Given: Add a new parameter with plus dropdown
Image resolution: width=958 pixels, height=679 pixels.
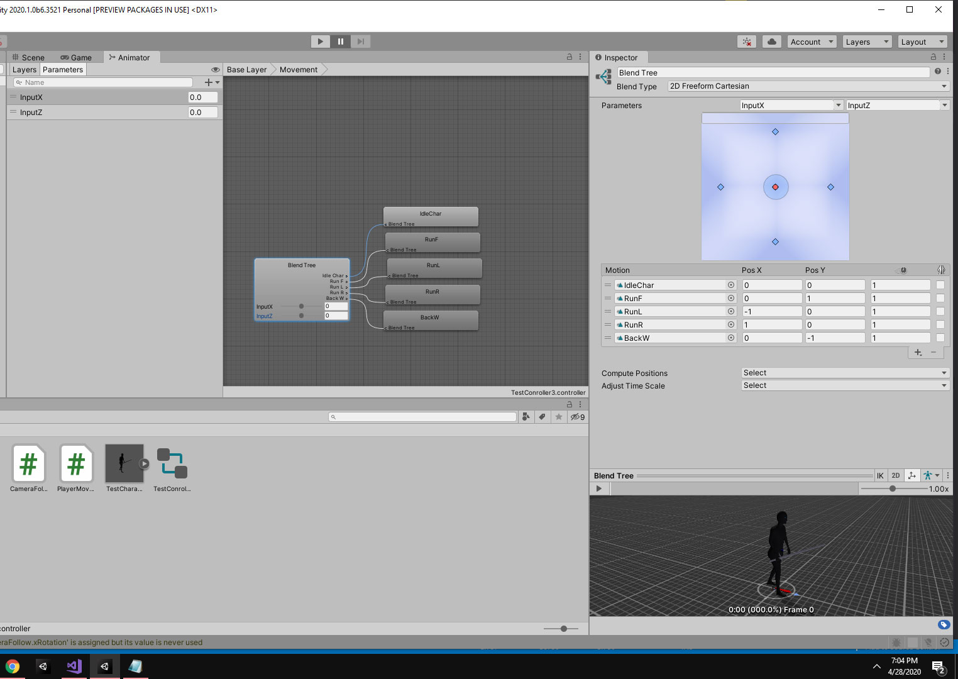Looking at the screenshot, I should tap(212, 82).
